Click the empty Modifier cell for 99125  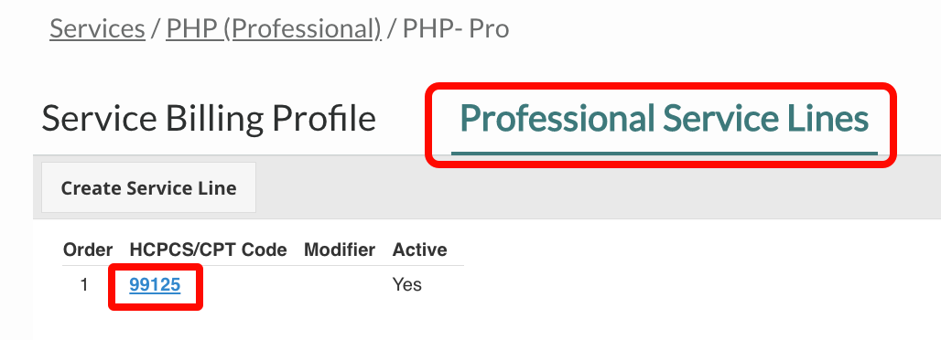[x=340, y=285]
